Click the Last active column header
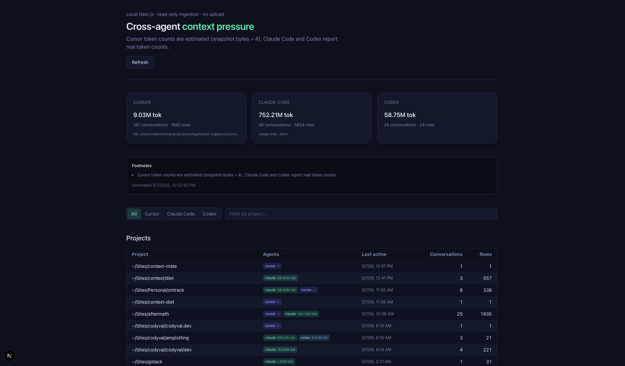 click(x=374, y=254)
